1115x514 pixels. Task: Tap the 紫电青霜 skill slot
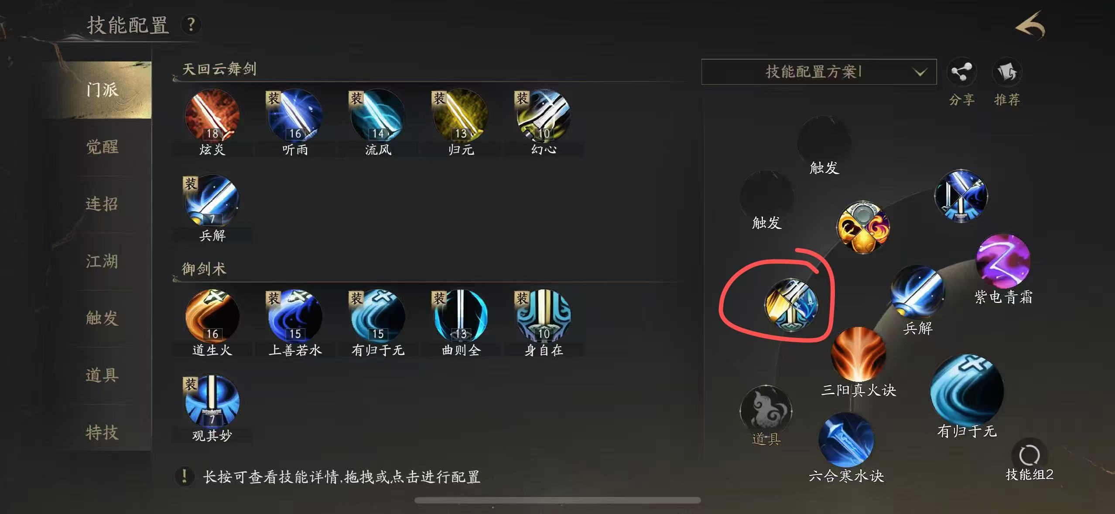[x=1003, y=261]
